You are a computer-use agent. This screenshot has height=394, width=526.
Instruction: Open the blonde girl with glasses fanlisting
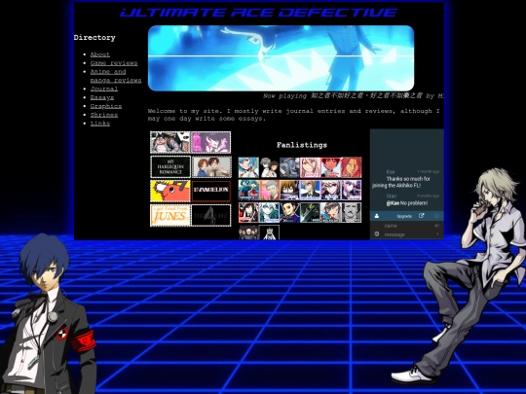331,190
